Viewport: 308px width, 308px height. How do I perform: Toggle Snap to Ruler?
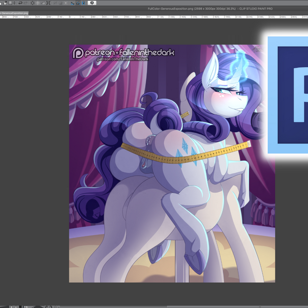pyautogui.click(x=73, y=3)
